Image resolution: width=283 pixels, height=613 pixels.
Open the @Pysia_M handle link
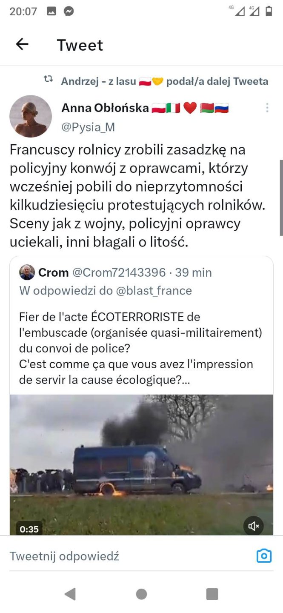point(88,127)
